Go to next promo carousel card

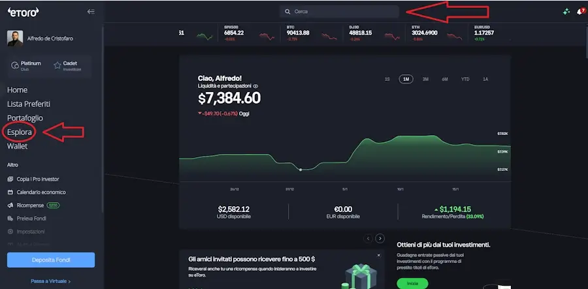(380, 239)
